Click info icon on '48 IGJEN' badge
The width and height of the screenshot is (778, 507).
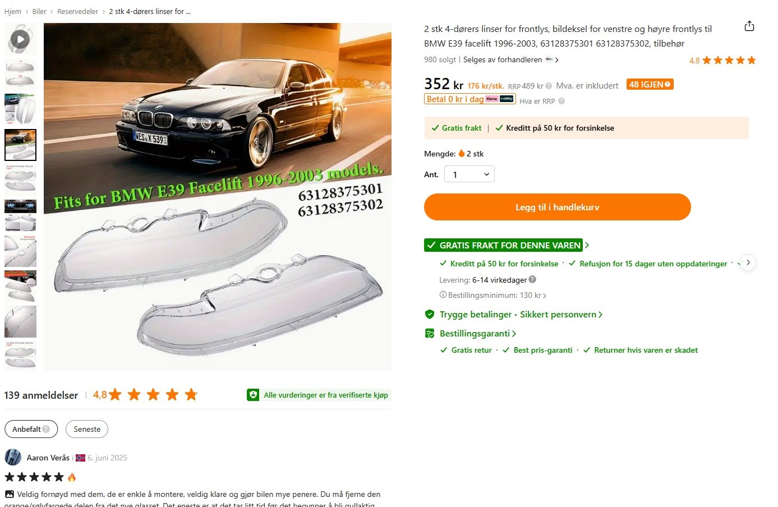coord(667,84)
